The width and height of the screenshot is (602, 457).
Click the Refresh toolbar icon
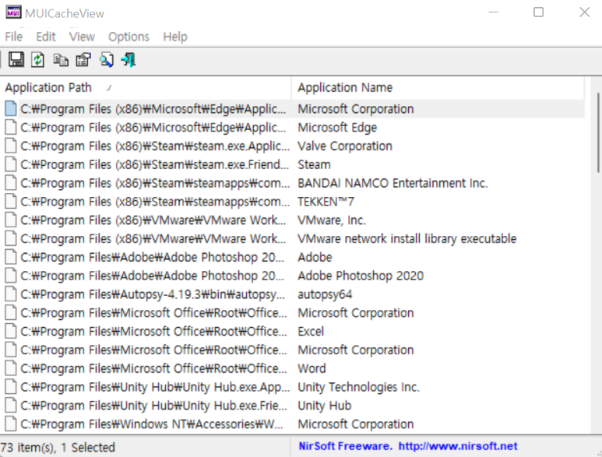click(x=37, y=60)
